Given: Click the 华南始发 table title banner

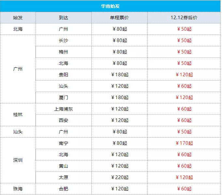Looking at the screenshot, I should 111,6.
